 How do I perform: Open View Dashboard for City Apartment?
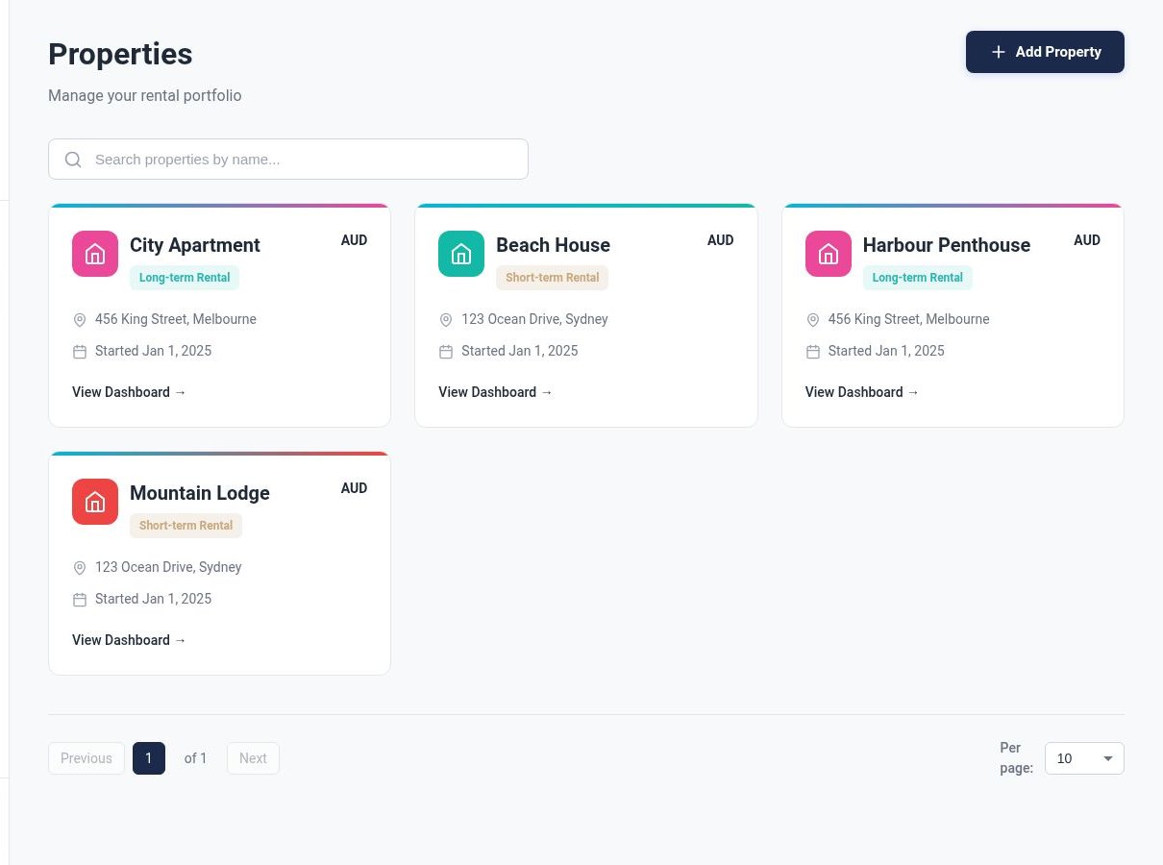tap(129, 392)
